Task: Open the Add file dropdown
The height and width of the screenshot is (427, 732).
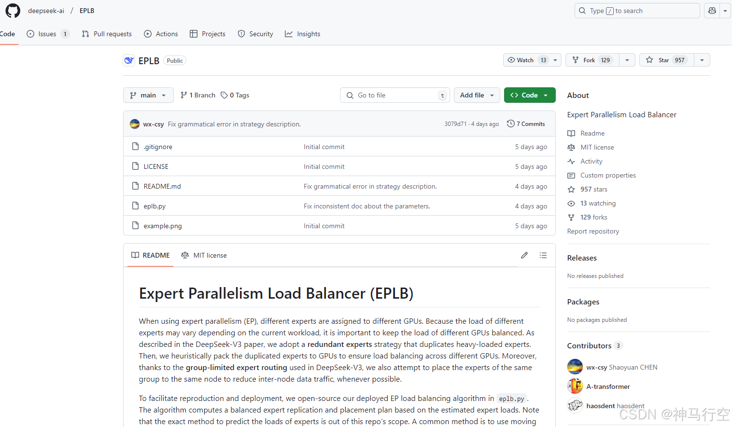Action: coord(477,95)
